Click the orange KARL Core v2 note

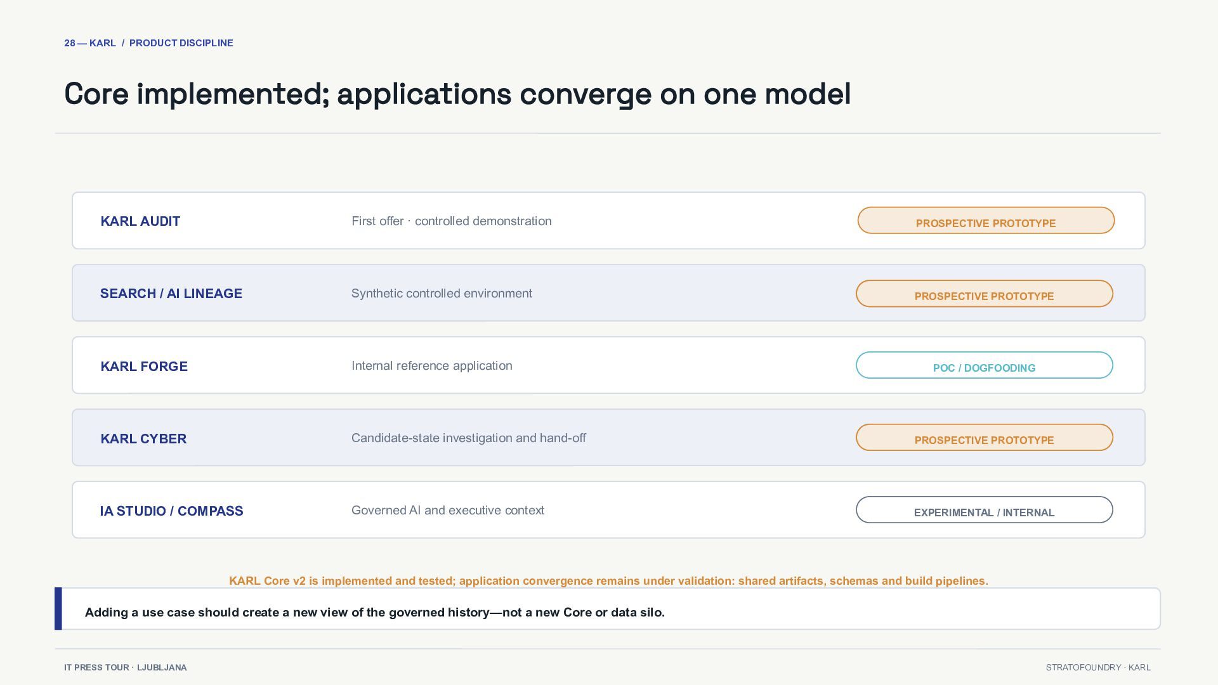pos(608,581)
